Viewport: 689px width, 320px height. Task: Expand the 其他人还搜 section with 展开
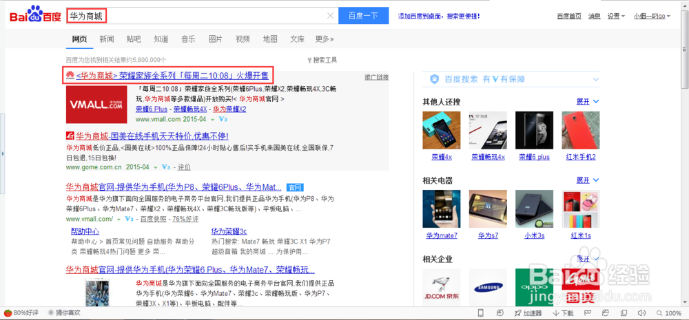coord(588,102)
